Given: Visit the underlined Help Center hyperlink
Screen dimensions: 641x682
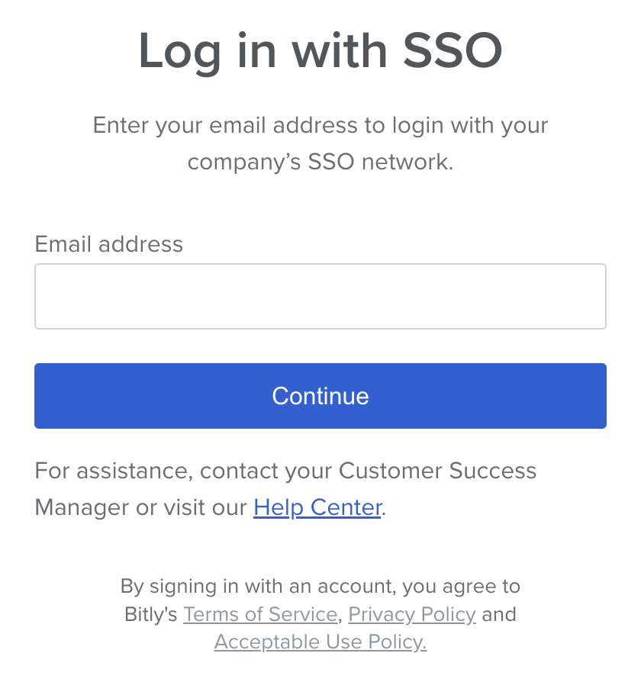Looking at the screenshot, I should [317, 507].
